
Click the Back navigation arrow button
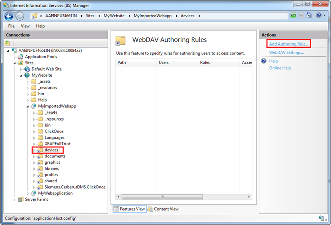(x=10, y=16)
